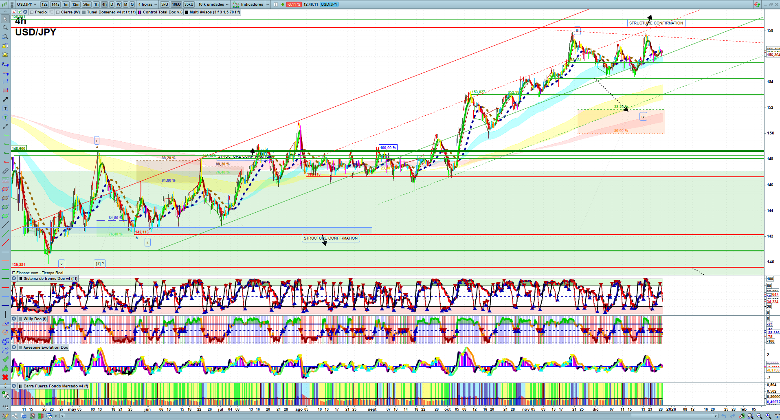Toggle the Precio checkbox
Viewport: 780px width, 420px height.
32,12
